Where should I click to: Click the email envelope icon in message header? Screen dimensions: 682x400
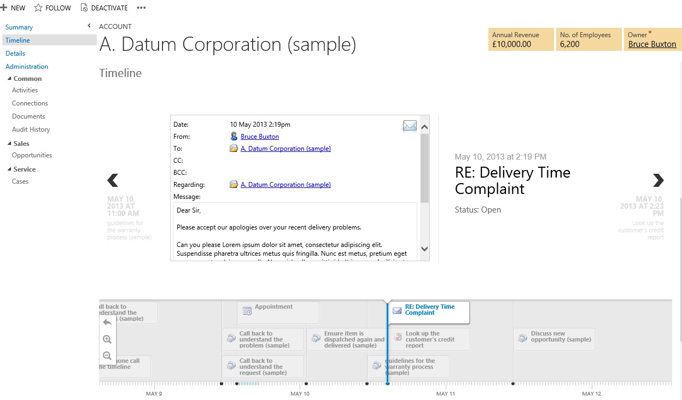[x=410, y=126]
